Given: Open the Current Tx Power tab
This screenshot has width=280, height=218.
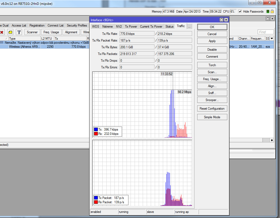Looking at the screenshot, I should [x=151, y=26].
